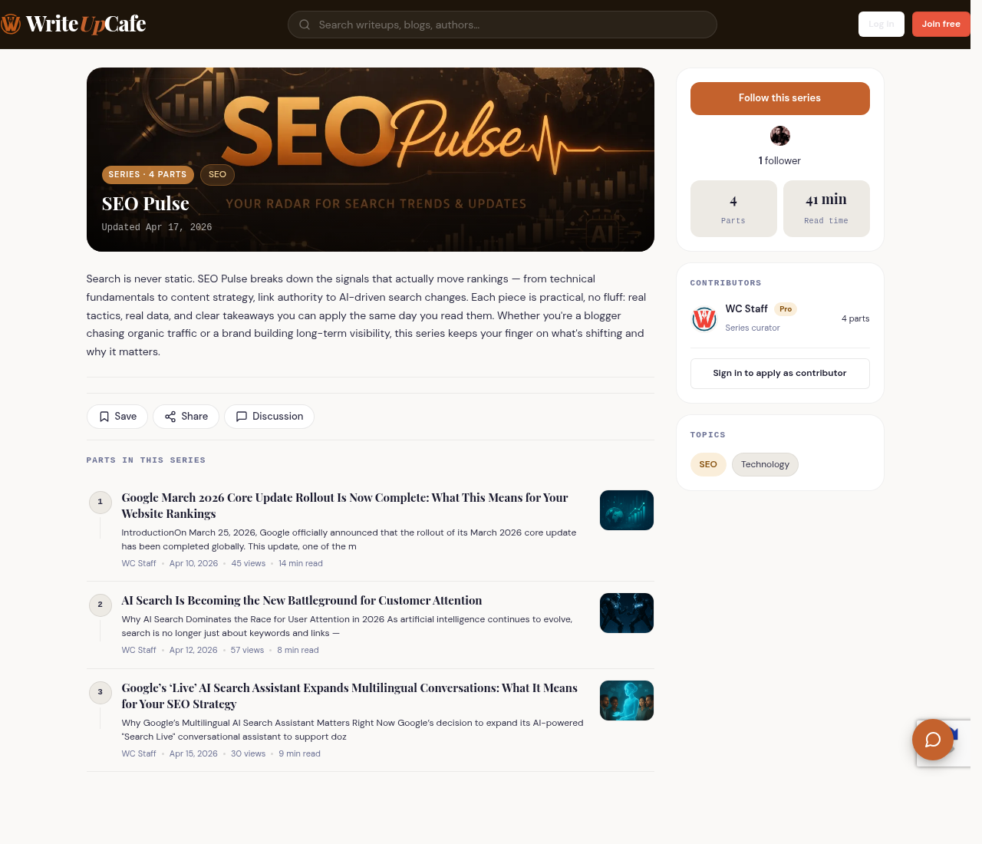Click the WriteUpCafe logo icon
This screenshot has height=844, width=982.
[11, 25]
